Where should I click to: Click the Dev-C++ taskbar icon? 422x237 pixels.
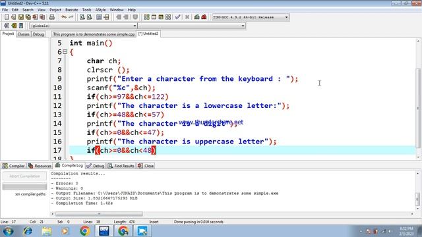click(104, 231)
